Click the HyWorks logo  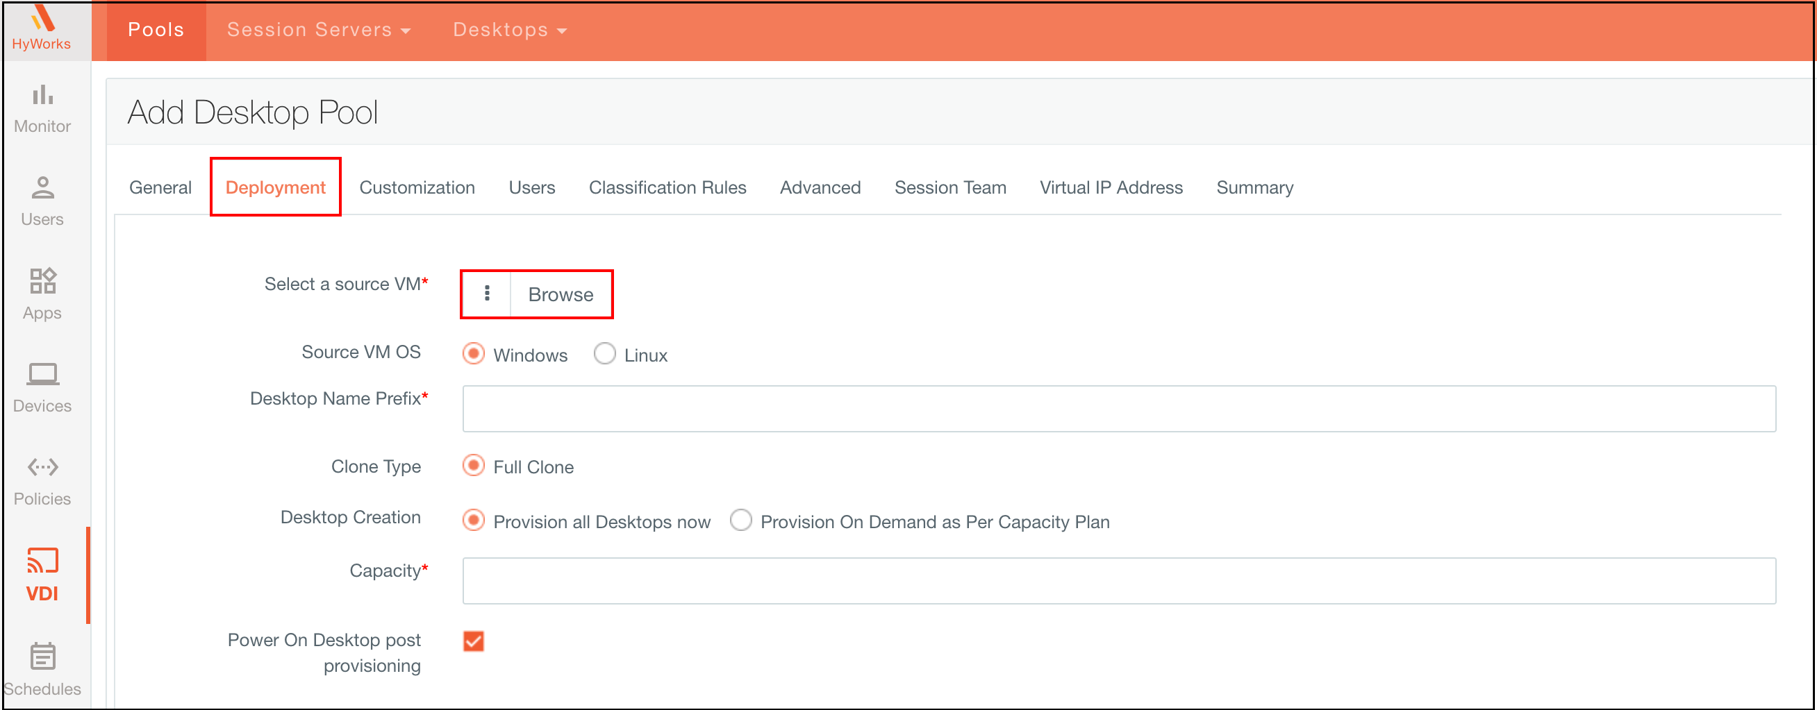click(x=42, y=30)
